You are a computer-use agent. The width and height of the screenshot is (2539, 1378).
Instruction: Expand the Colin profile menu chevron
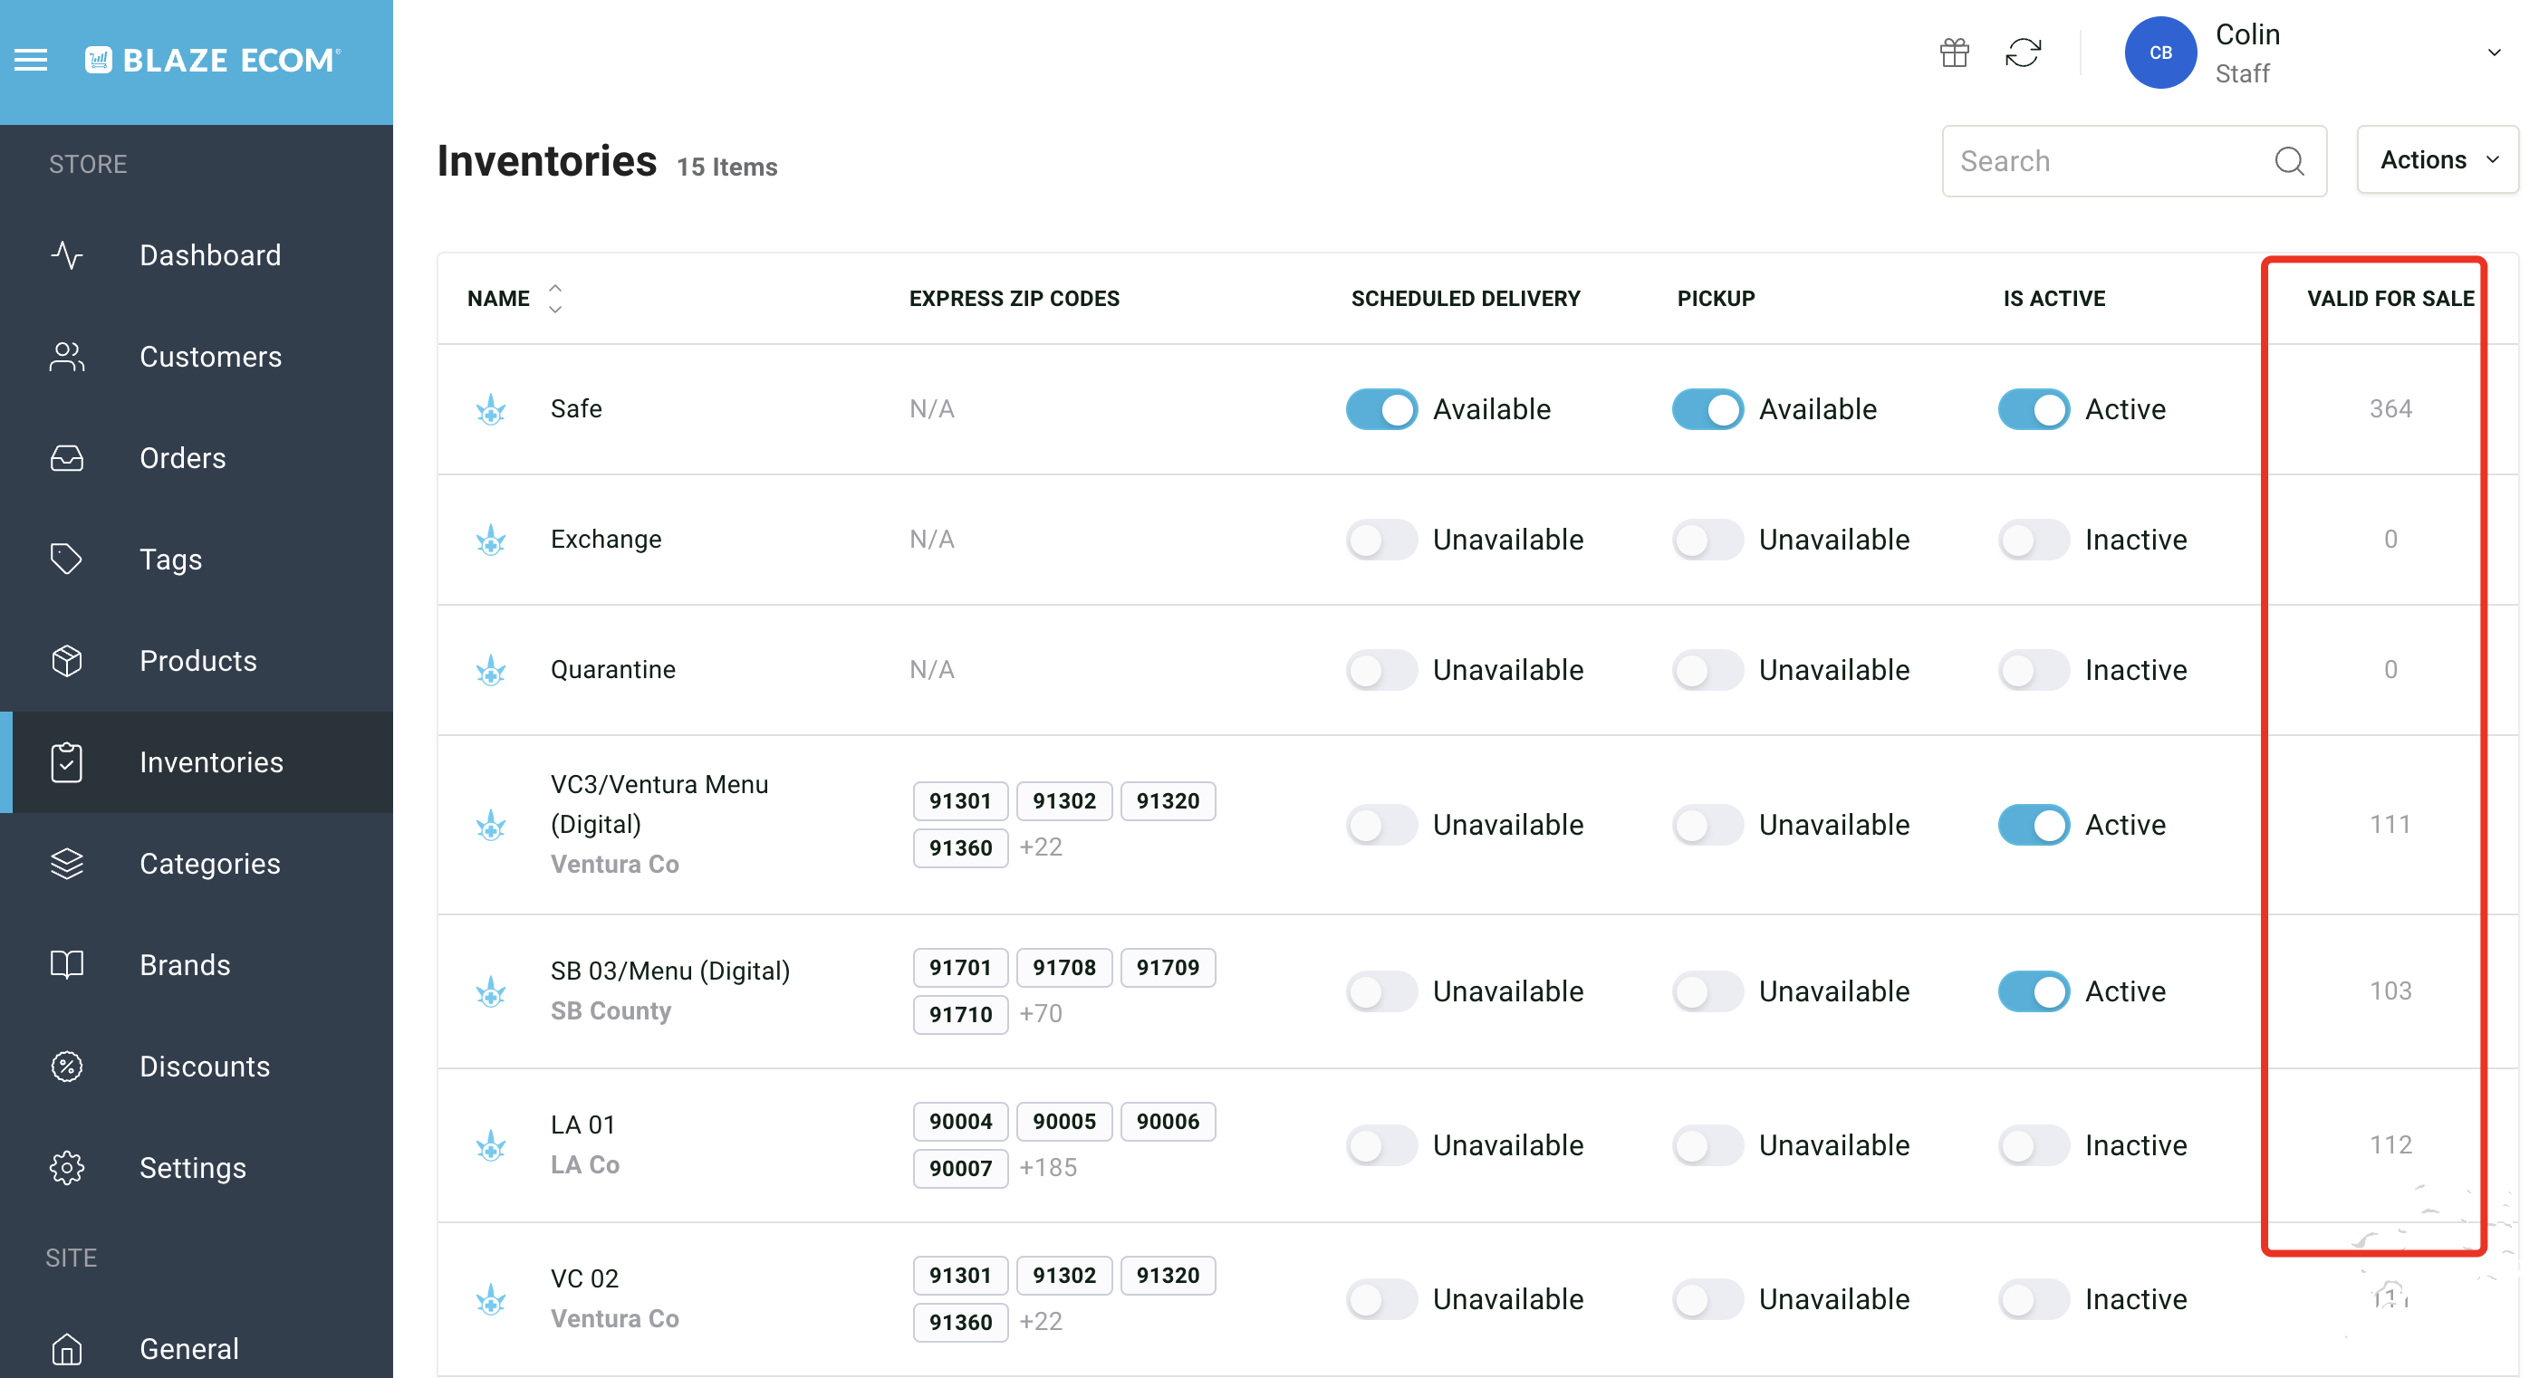(2496, 53)
